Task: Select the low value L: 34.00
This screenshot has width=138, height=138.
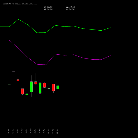Action: point(70,9)
